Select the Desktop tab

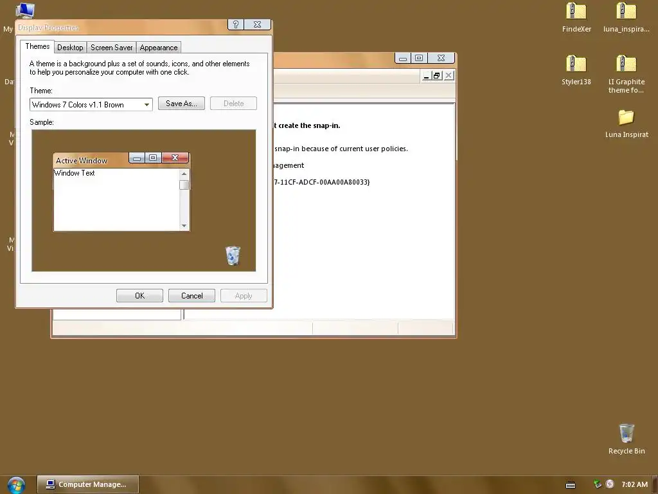[x=70, y=48]
